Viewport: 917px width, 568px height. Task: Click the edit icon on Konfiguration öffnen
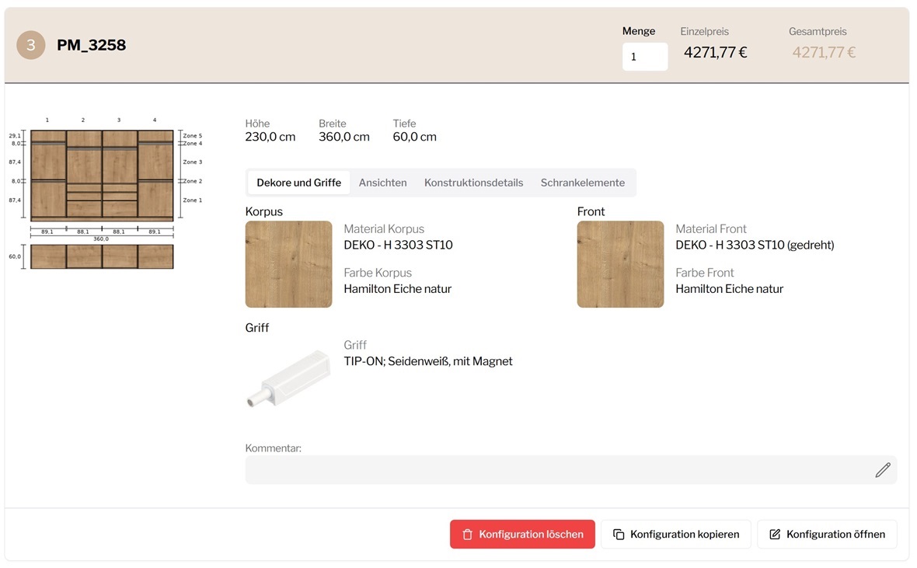coord(775,534)
